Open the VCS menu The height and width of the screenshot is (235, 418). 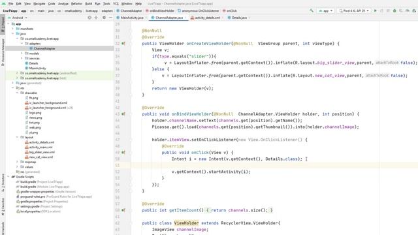[x=116, y=4]
